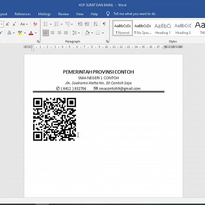Apply a multilevel list
The image size is (205, 205).
pos(67,24)
